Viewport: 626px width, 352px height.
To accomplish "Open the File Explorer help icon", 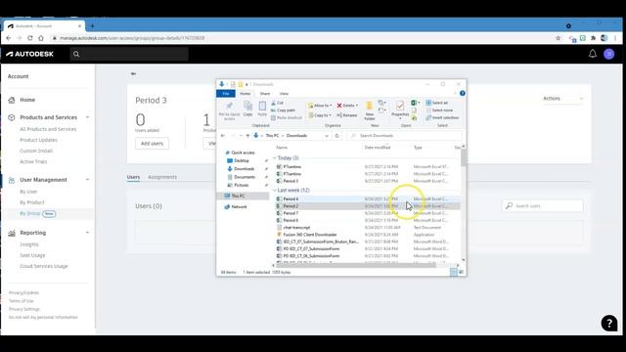I will click(x=463, y=94).
